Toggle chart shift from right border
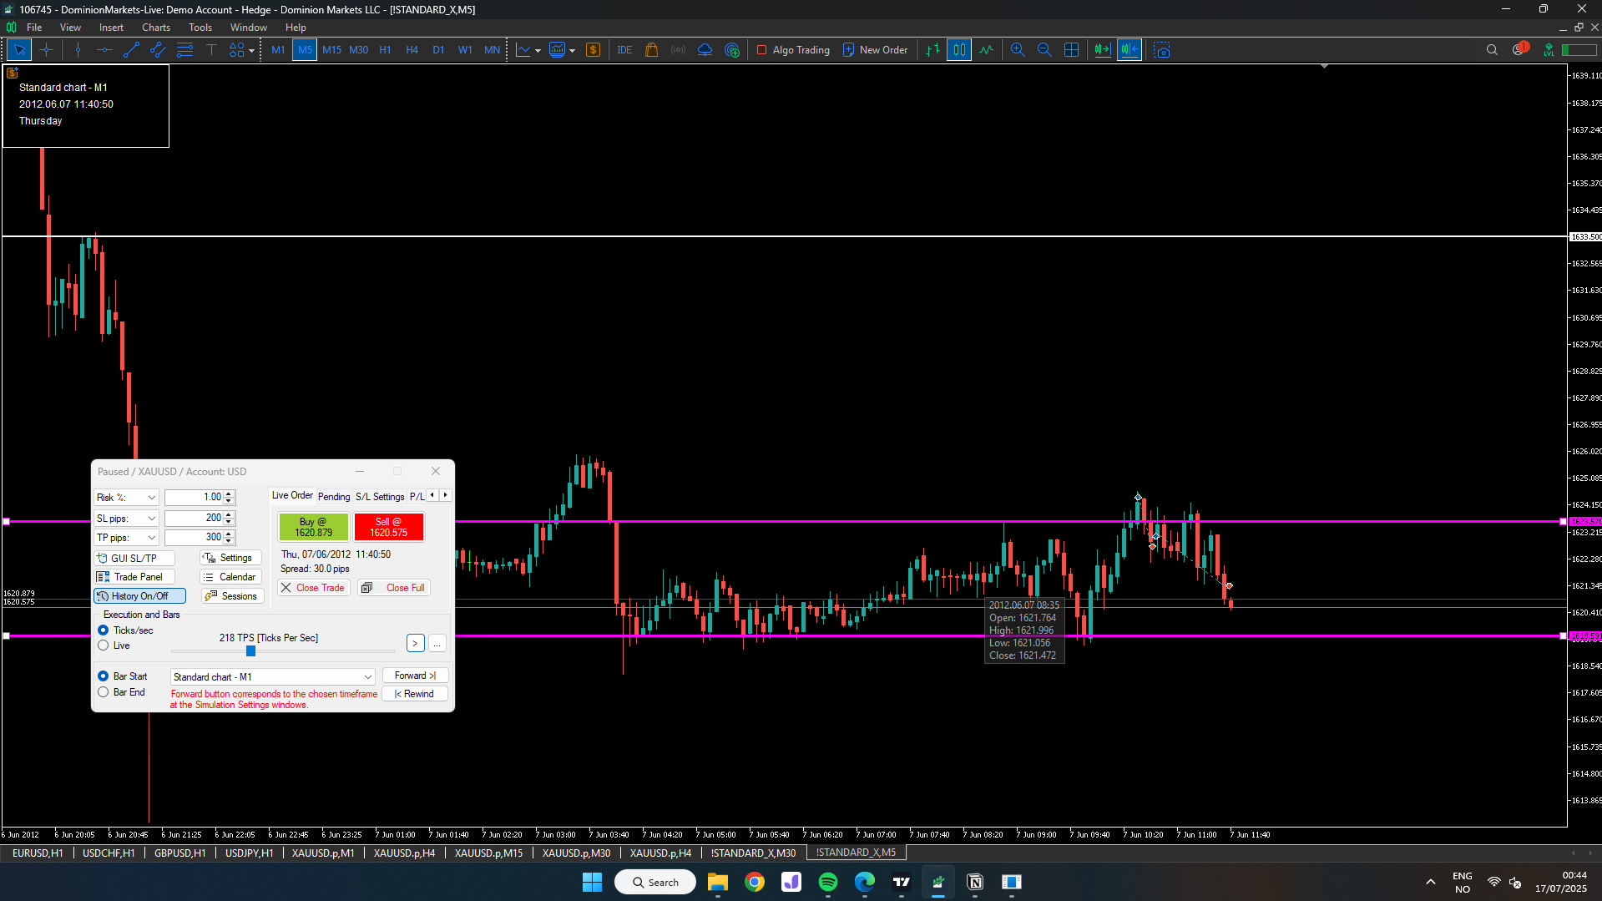The width and height of the screenshot is (1602, 901). pyautogui.click(x=1129, y=50)
